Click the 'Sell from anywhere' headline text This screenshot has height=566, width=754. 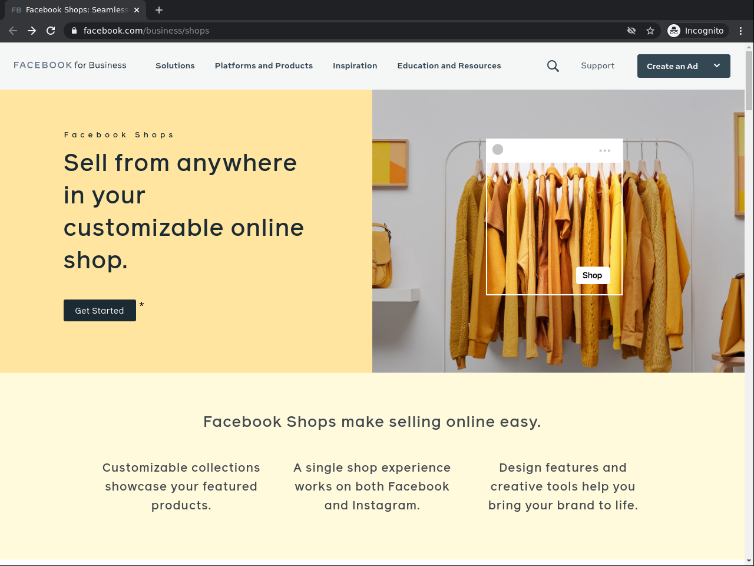[x=184, y=212]
